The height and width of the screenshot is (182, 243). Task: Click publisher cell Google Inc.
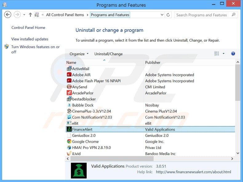154,142
